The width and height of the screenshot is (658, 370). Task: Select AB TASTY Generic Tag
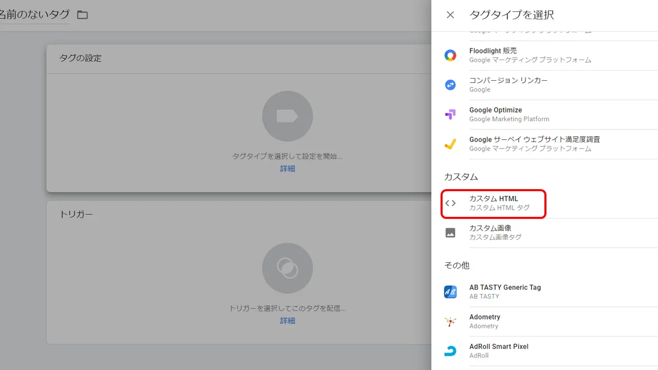544,292
